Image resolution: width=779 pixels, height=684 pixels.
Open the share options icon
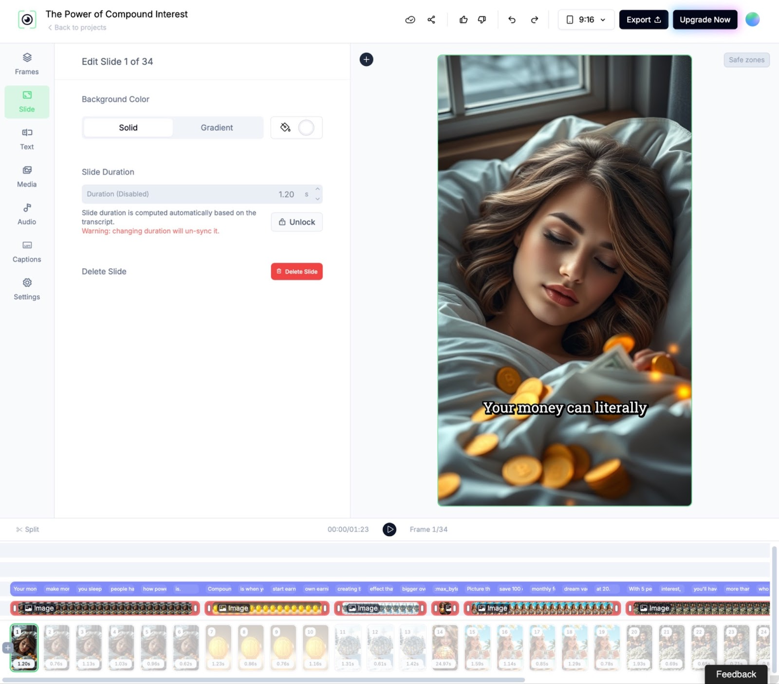431,19
